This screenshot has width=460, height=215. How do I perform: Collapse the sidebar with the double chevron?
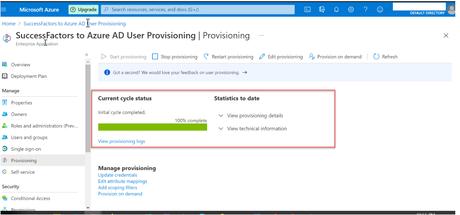[x=87, y=55]
